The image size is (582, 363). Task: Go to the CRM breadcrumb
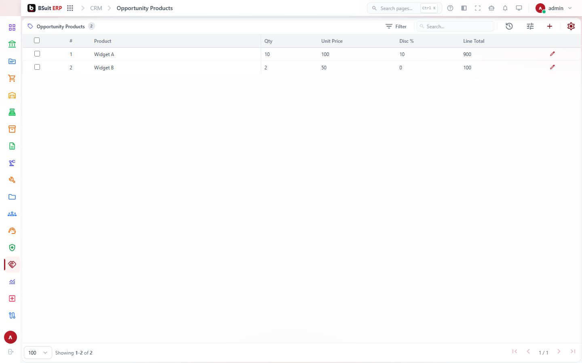[x=96, y=8]
